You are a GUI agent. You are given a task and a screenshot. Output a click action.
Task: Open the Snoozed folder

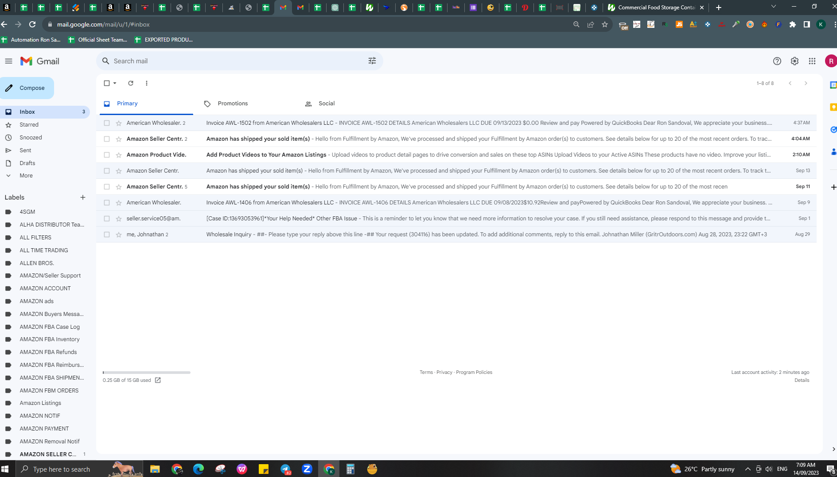(31, 138)
